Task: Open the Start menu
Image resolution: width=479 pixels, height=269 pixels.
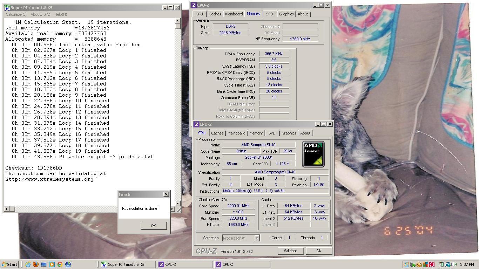Action: (10, 264)
